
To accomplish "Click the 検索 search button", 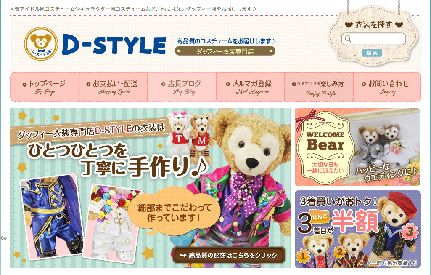I will pyautogui.click(x=372, y=53).
